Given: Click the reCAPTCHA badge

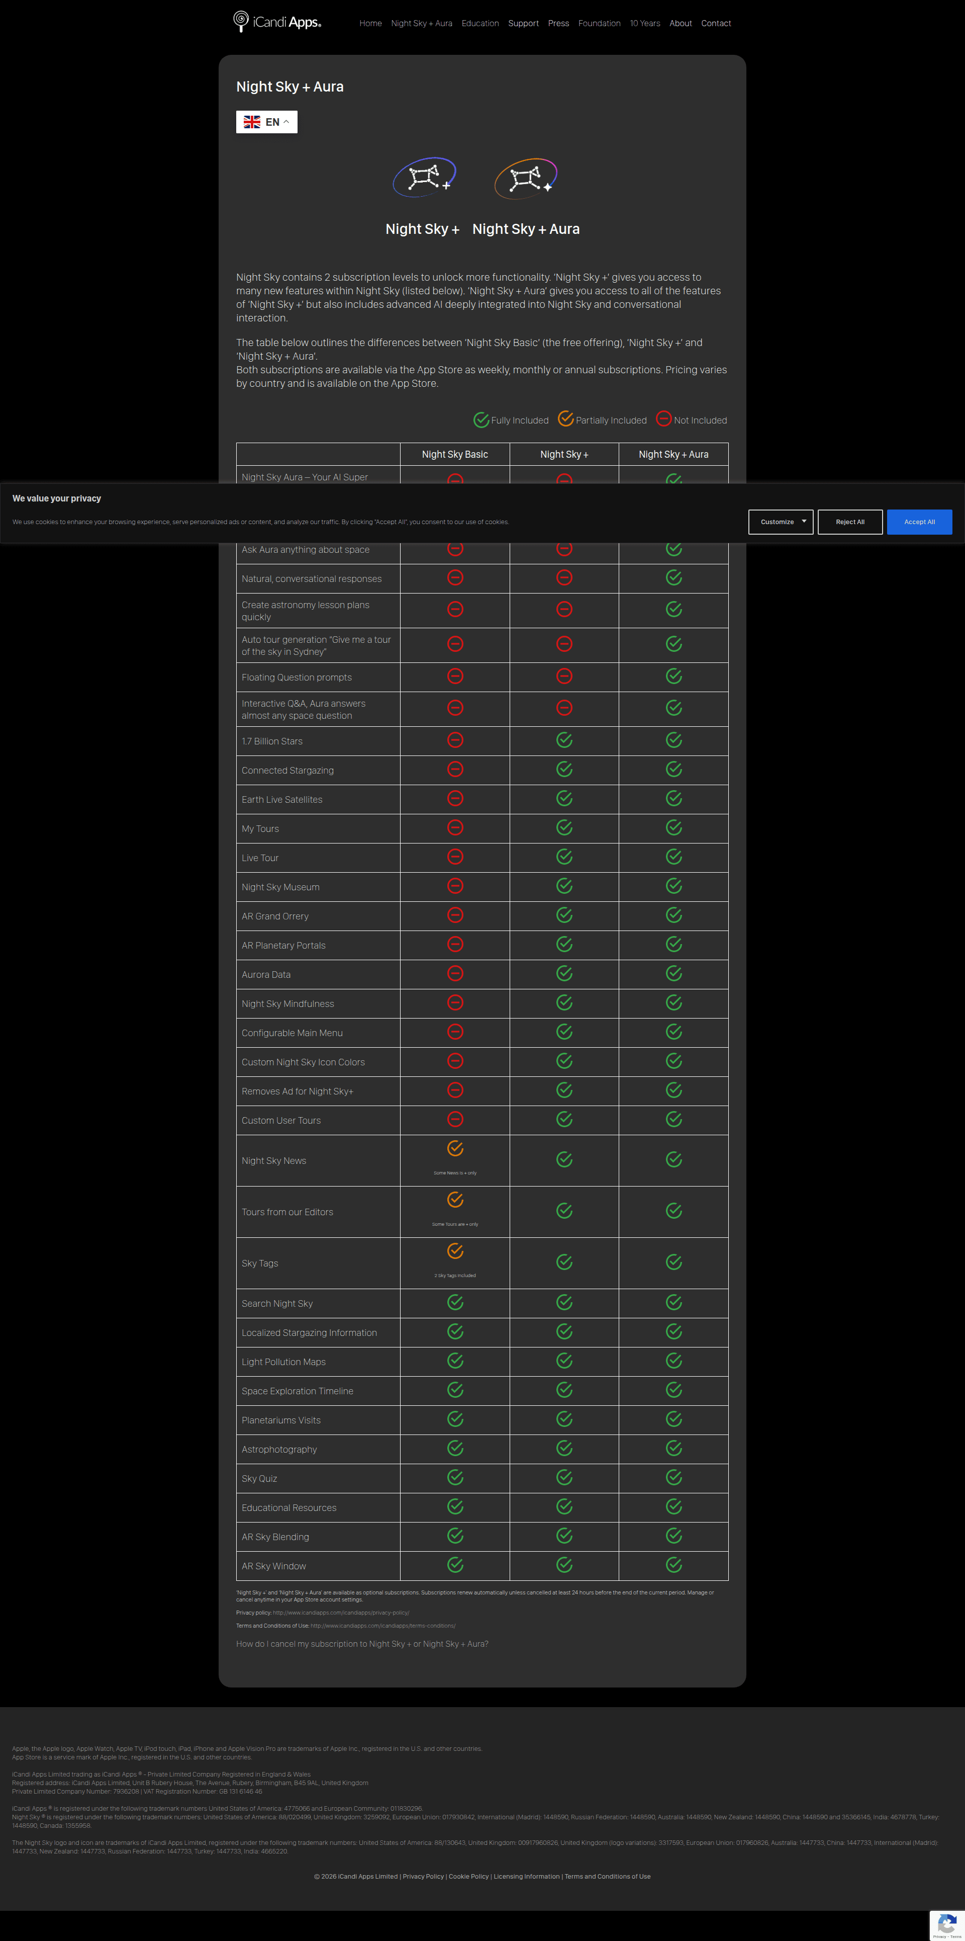Looking at the screenshot, I should click(947, 1925).
